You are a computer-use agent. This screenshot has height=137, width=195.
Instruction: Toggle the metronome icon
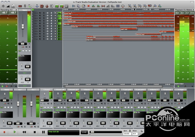point(47,6)
